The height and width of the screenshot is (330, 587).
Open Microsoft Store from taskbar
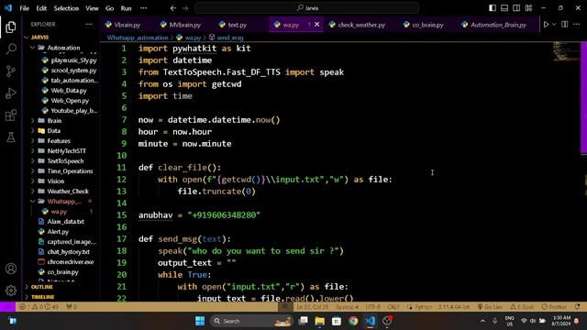(337, 321)
